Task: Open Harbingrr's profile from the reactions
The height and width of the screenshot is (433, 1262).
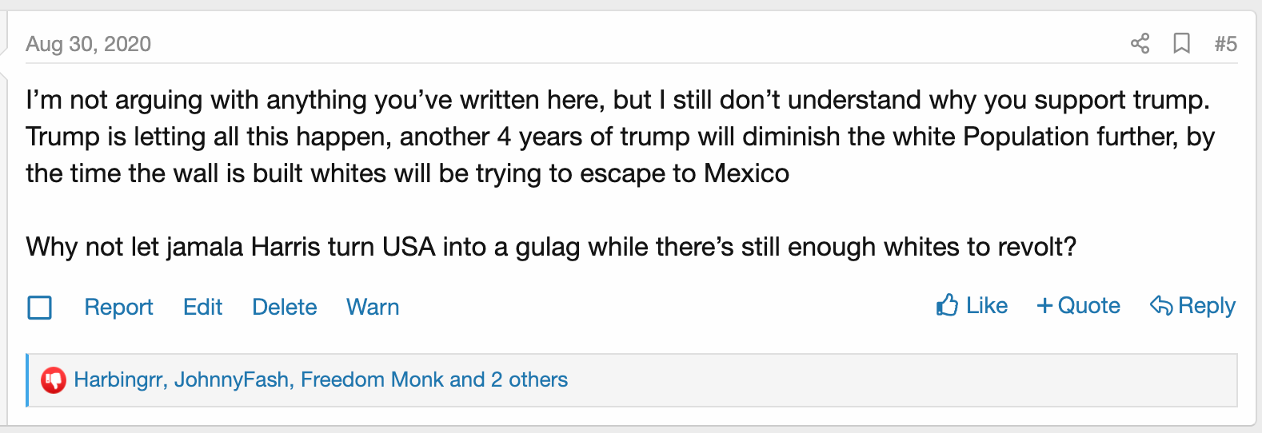Action: pos(118,379)
